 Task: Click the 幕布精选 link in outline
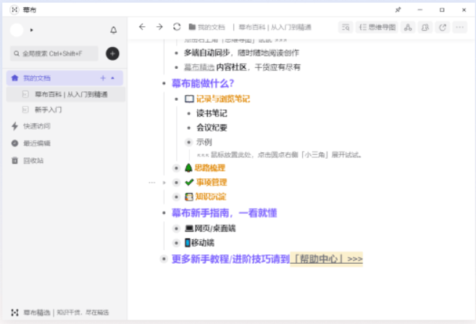pos(199,67)
